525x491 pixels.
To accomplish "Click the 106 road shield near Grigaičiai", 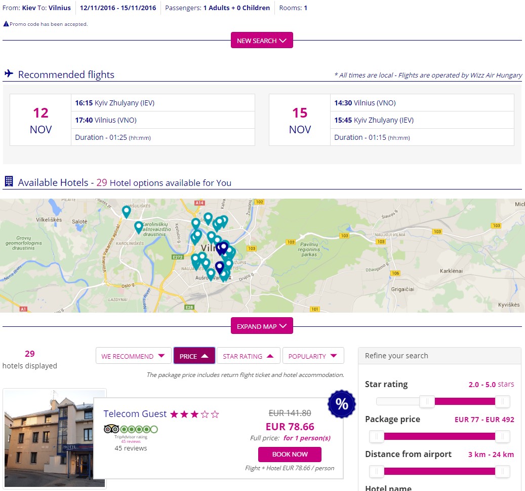I will pos(395,273).
